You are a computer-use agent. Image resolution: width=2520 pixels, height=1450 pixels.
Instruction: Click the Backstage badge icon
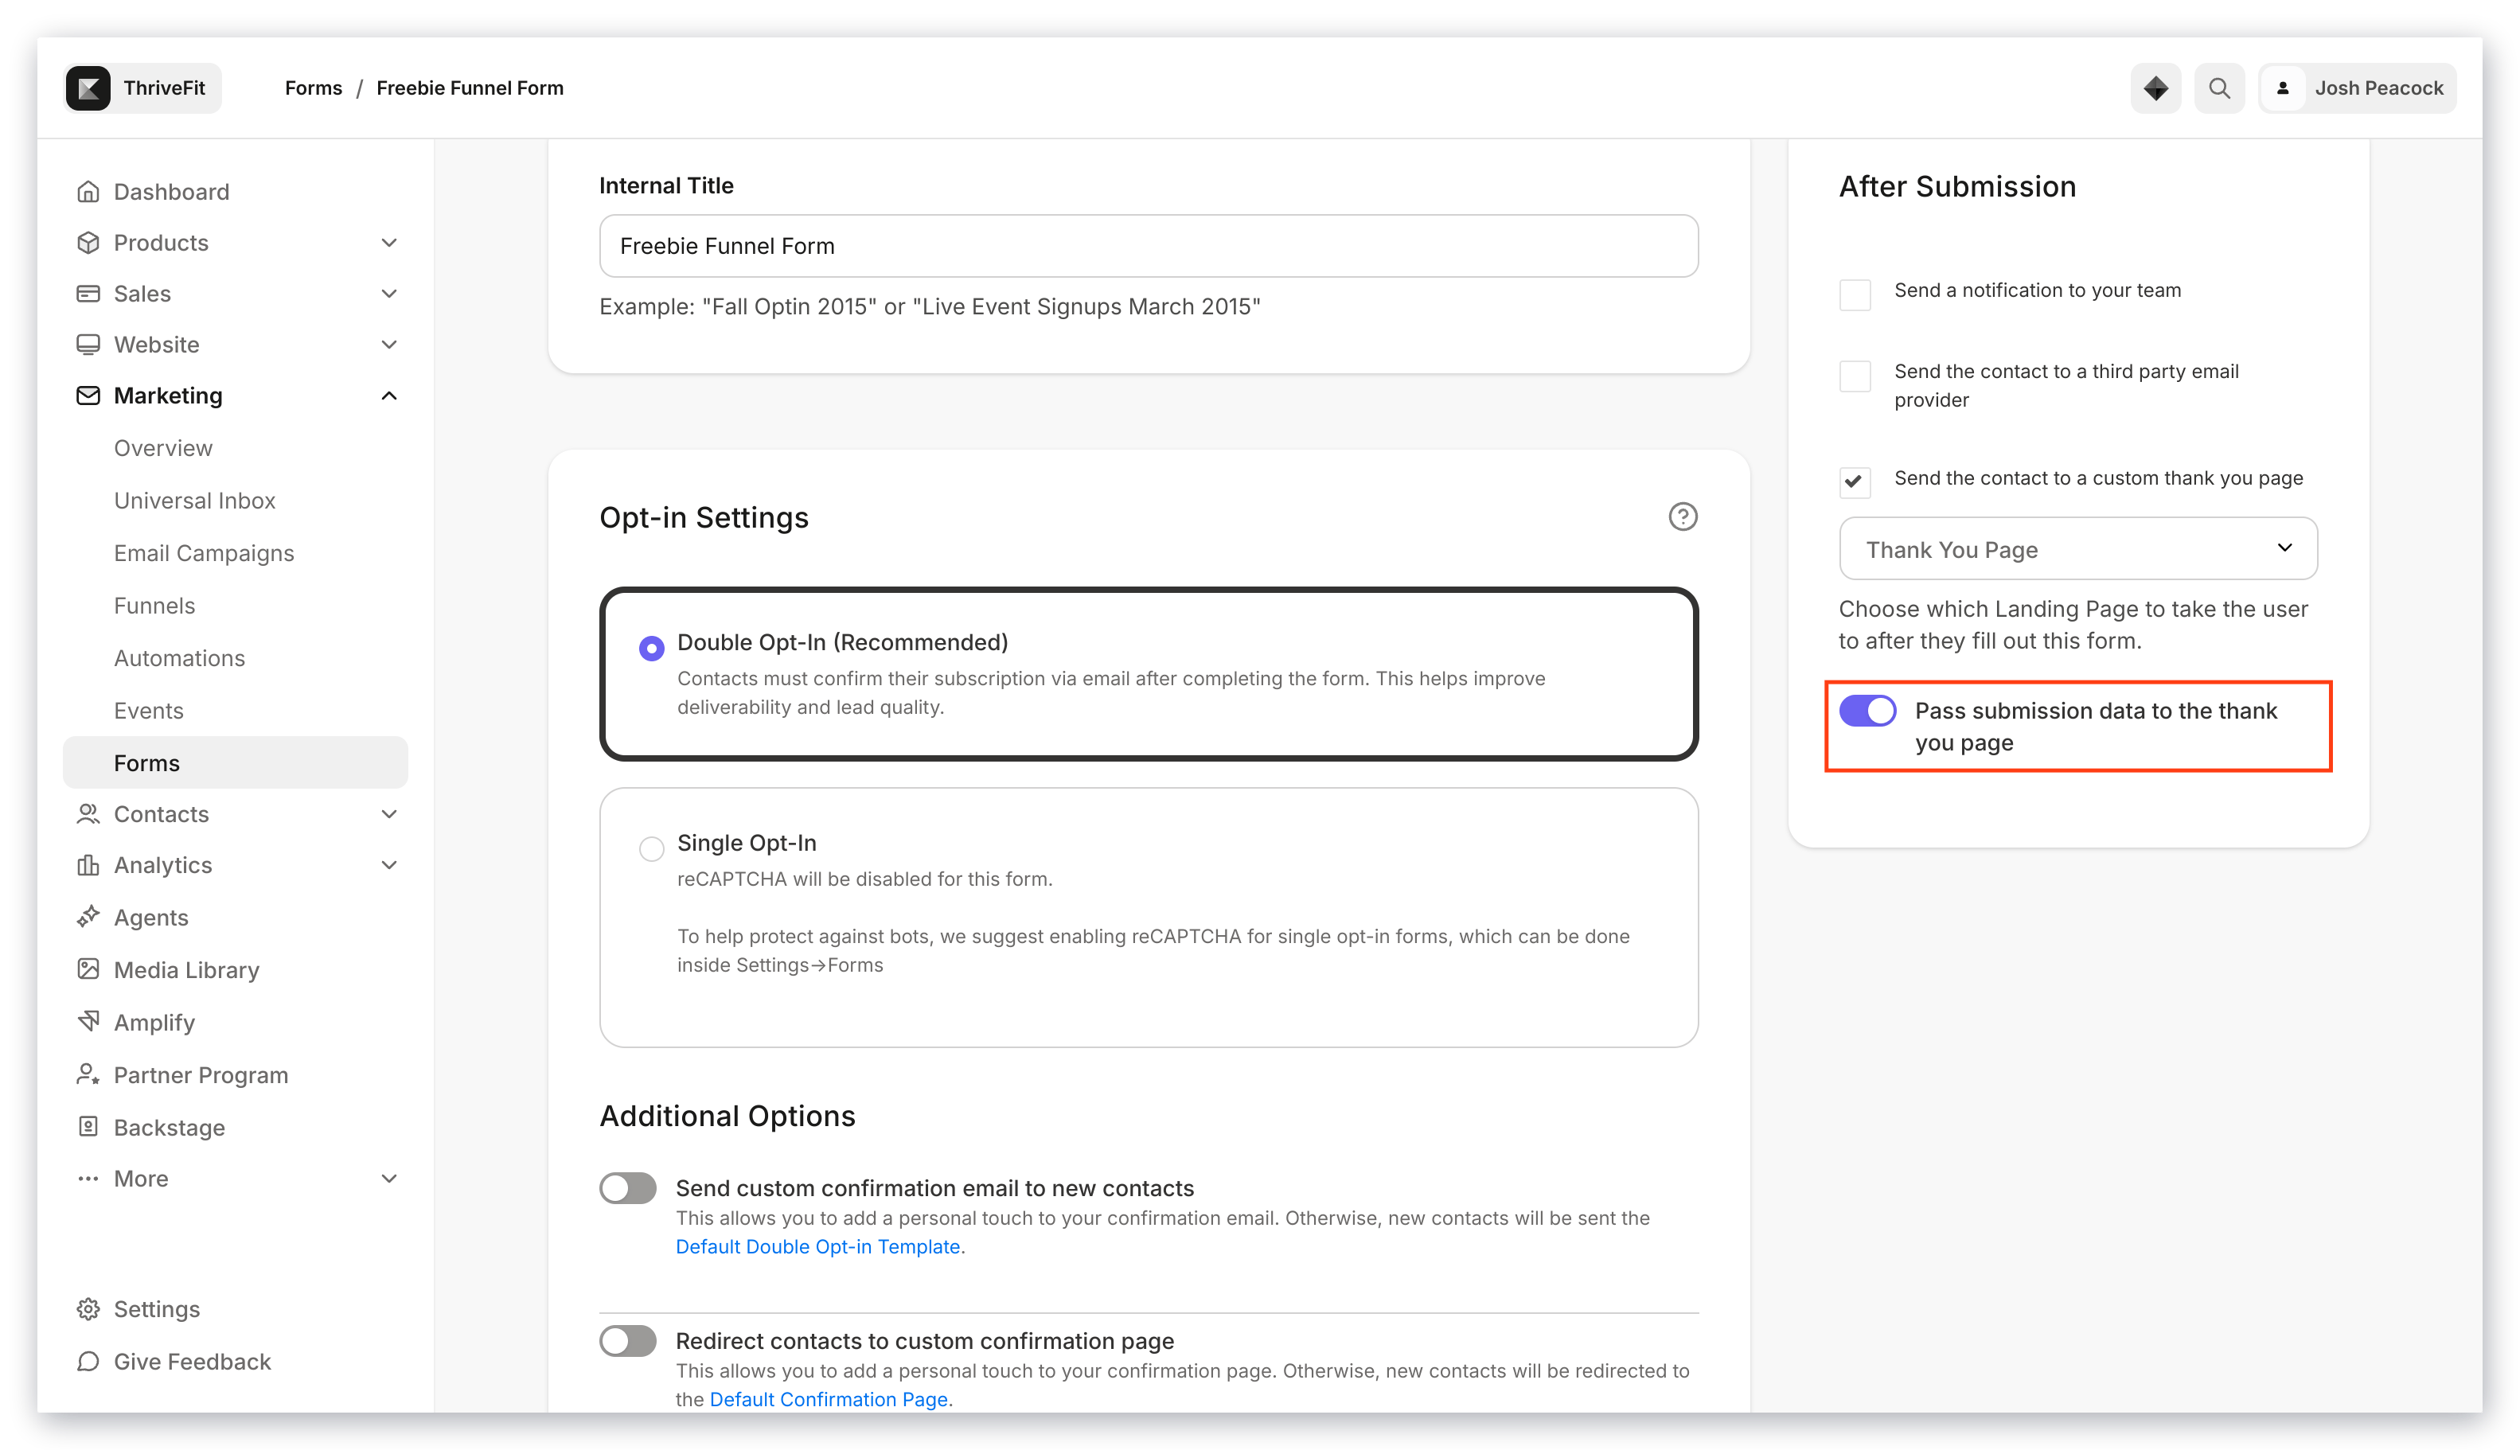88,1126
